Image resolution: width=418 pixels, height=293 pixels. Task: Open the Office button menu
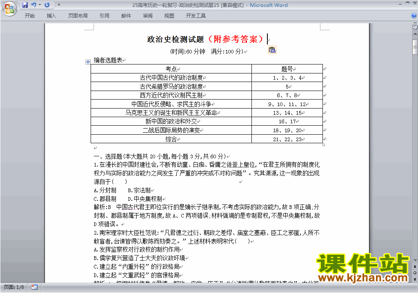(9, 8)
